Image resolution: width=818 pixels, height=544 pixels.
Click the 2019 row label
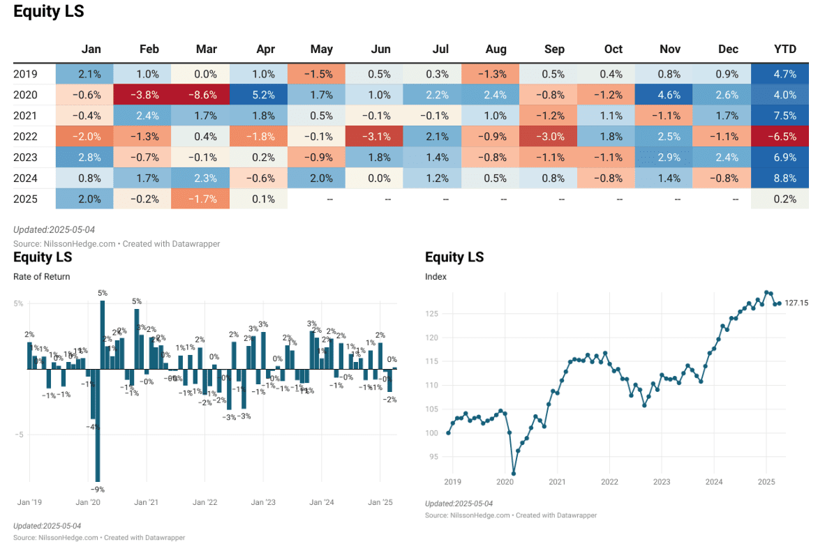(x=25, y=74)
